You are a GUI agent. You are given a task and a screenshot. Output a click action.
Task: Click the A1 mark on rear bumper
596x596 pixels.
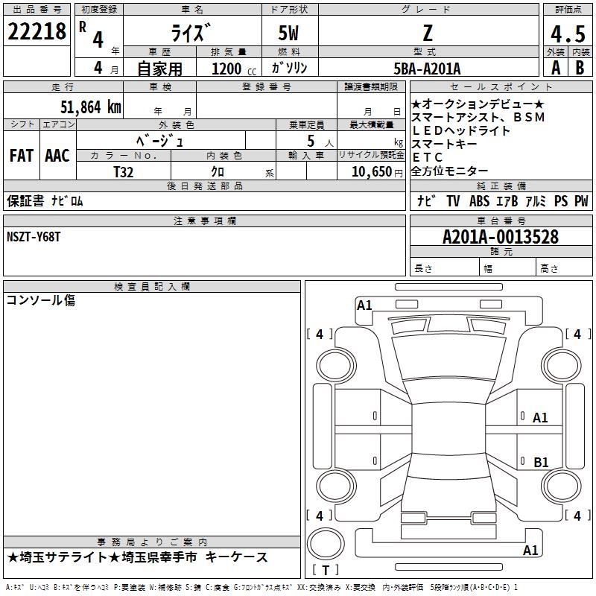(530, 550)
